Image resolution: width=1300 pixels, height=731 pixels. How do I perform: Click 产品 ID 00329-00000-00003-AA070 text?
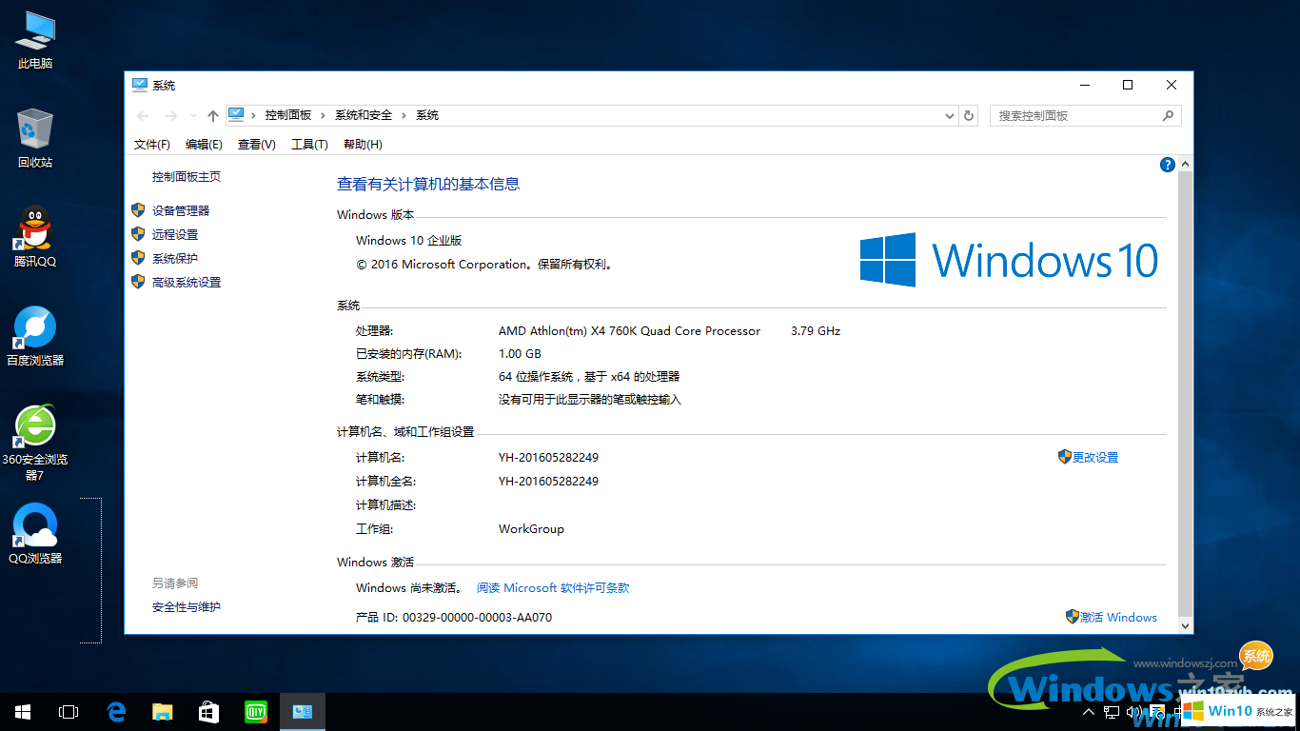pyautogui.click(x=454, y=618)
